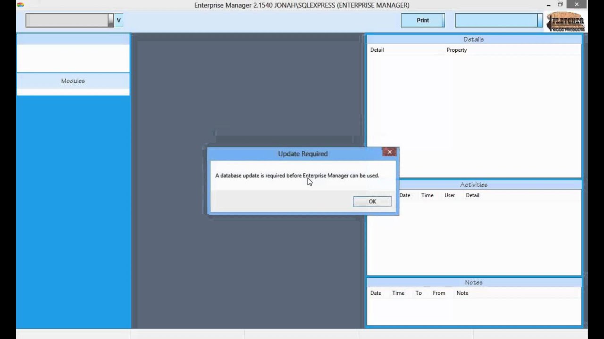Click OK in Update Required dialog
The height and width of the screenshot is (339, 604).
pyautogui.click(x=372, y=202)
